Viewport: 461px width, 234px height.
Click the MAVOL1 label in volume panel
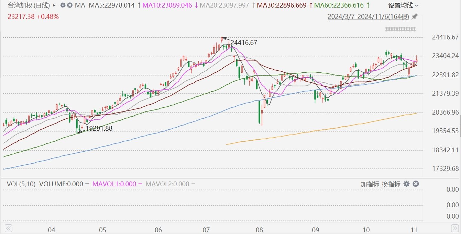pos(114,184)
